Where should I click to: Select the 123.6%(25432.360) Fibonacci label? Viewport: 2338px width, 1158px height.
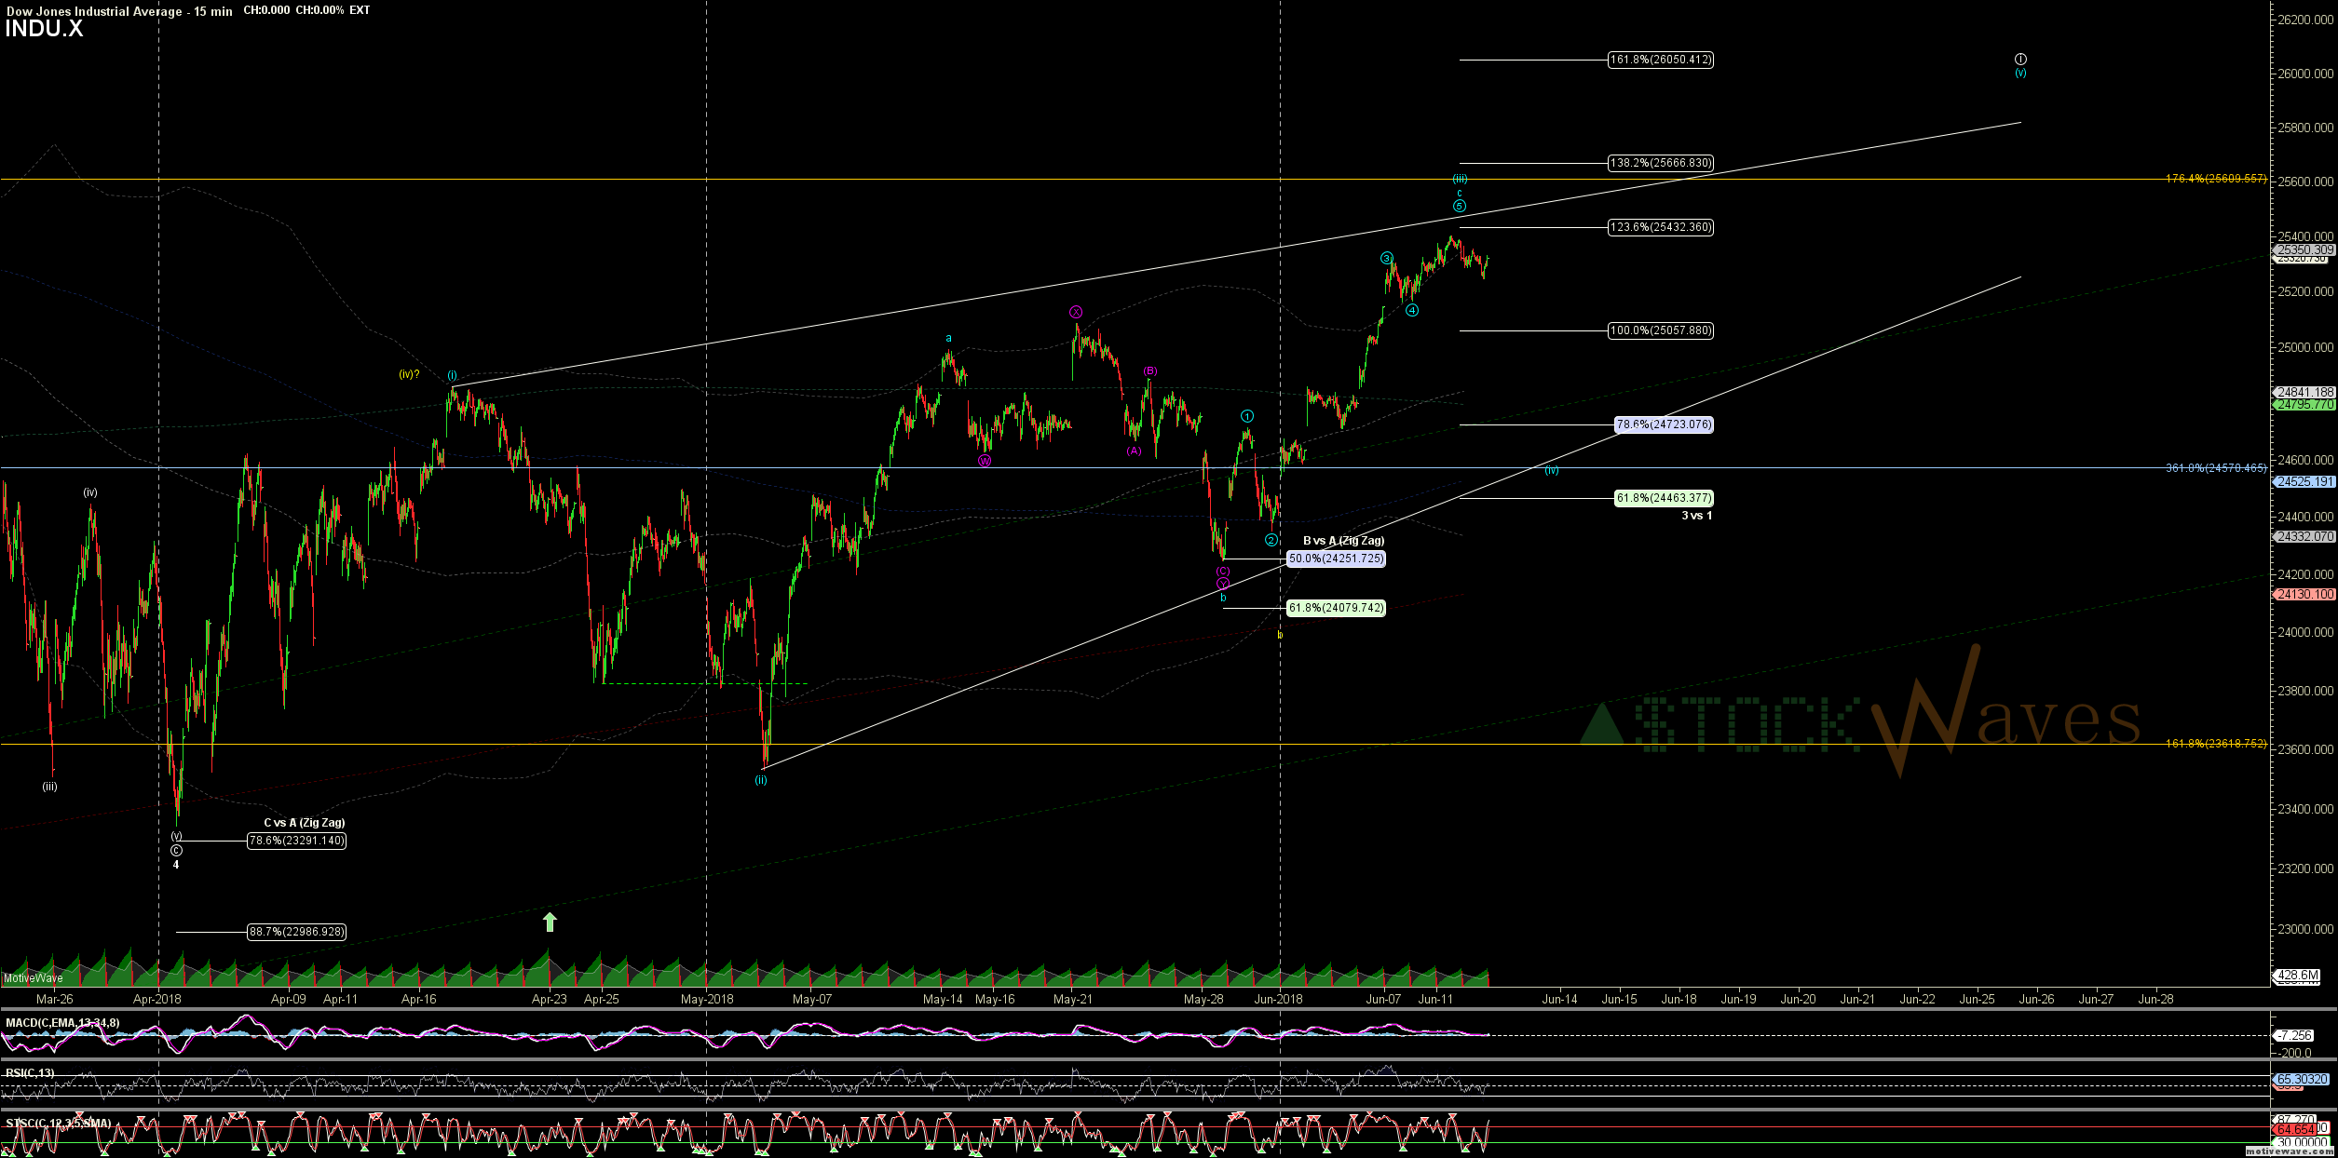pos(1661,227)
